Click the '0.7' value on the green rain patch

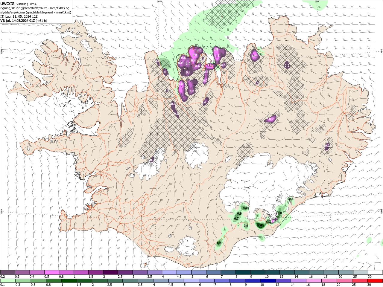236,219
